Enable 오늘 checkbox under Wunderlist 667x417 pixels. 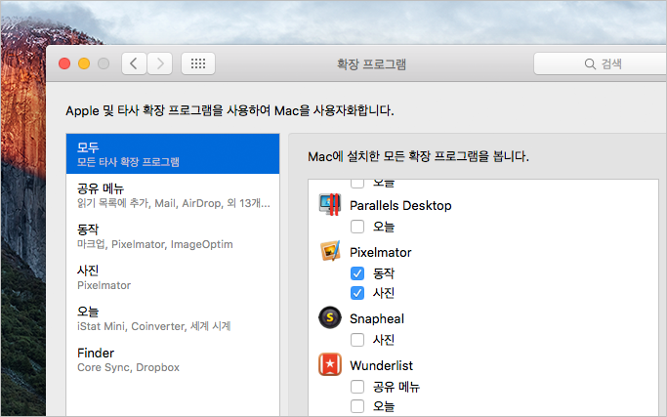pyautogui.click(x=357, y=406)
